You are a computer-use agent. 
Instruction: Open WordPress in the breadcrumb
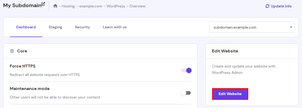pyautogui.click(x=116, y=6)
